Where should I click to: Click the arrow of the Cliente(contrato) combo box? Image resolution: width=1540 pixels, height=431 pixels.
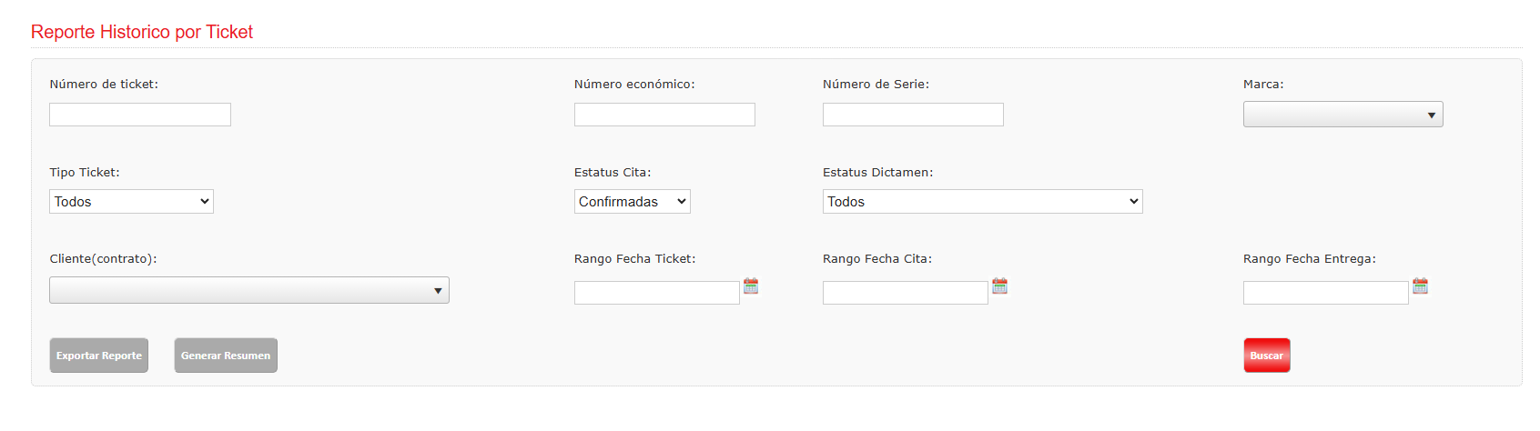pos(438,291)
